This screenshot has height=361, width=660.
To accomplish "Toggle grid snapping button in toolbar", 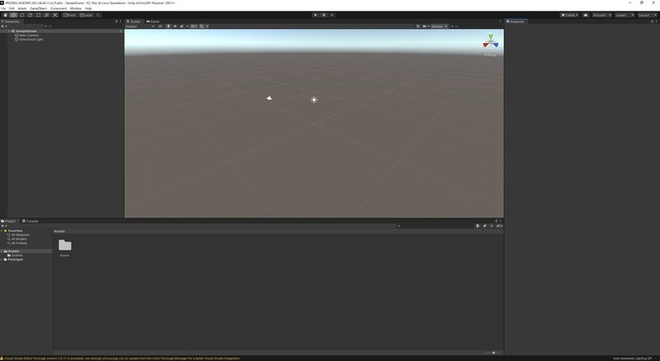I will [x=98, y=15].
